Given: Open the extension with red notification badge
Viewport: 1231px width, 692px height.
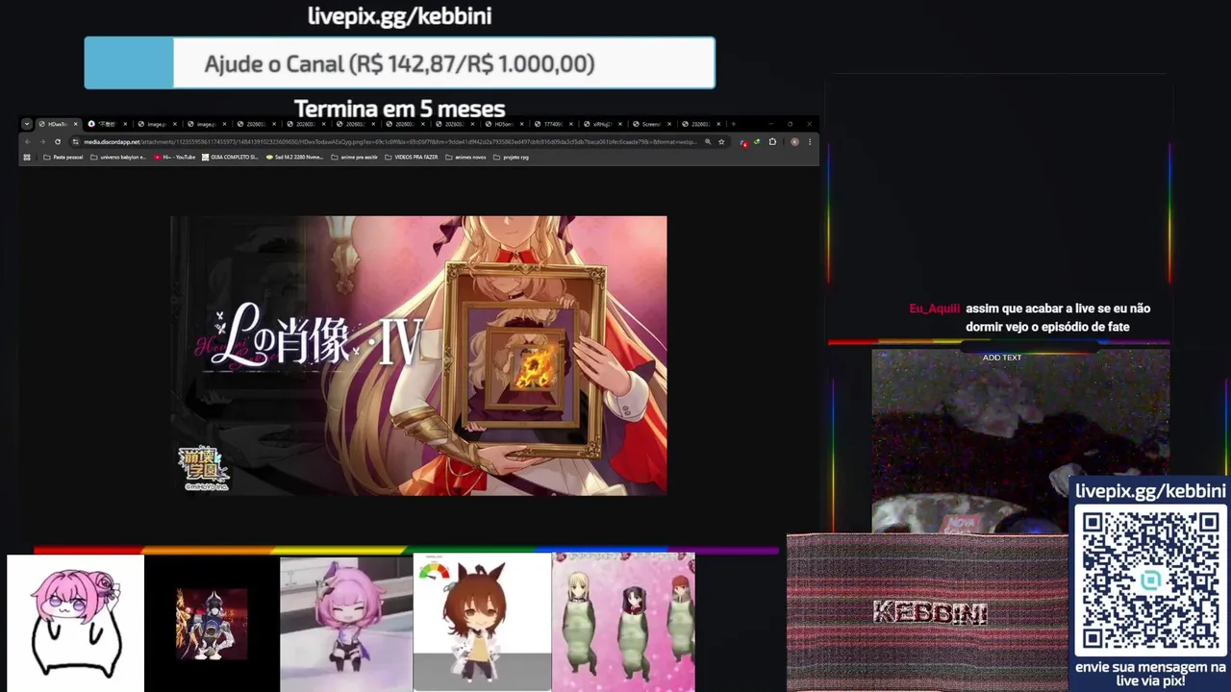Looking at the screenshot, I should click(744, 142).
